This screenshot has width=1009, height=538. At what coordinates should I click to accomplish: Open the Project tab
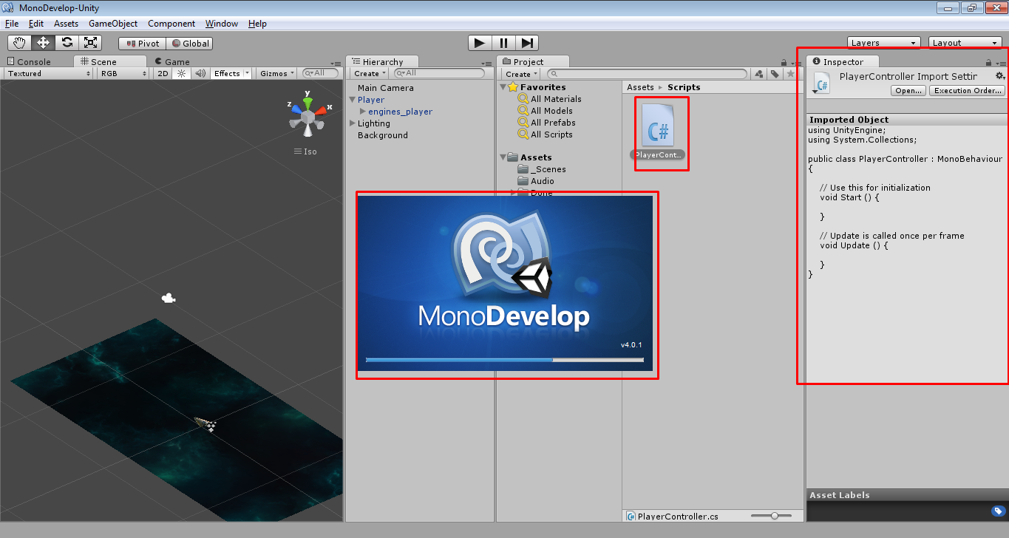(533, 62)
